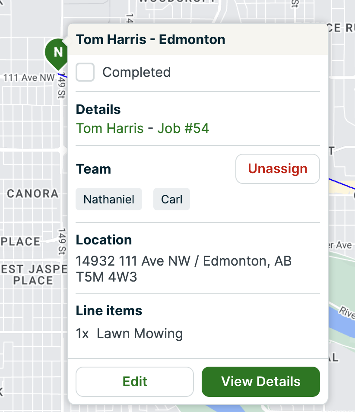Click the 111 Ave NW street label
Screen dimensions: 355x412
[29, 78]
